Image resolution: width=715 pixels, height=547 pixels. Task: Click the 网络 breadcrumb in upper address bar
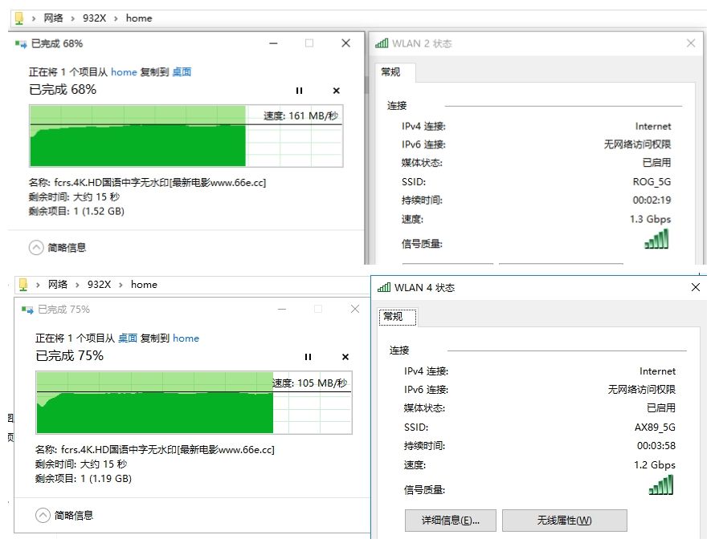coord(53,18)
